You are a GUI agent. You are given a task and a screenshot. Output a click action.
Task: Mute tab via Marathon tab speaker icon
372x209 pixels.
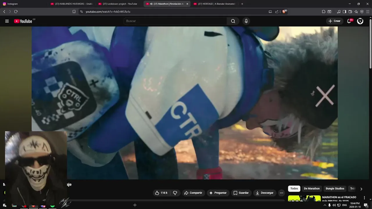click(151, 4)
